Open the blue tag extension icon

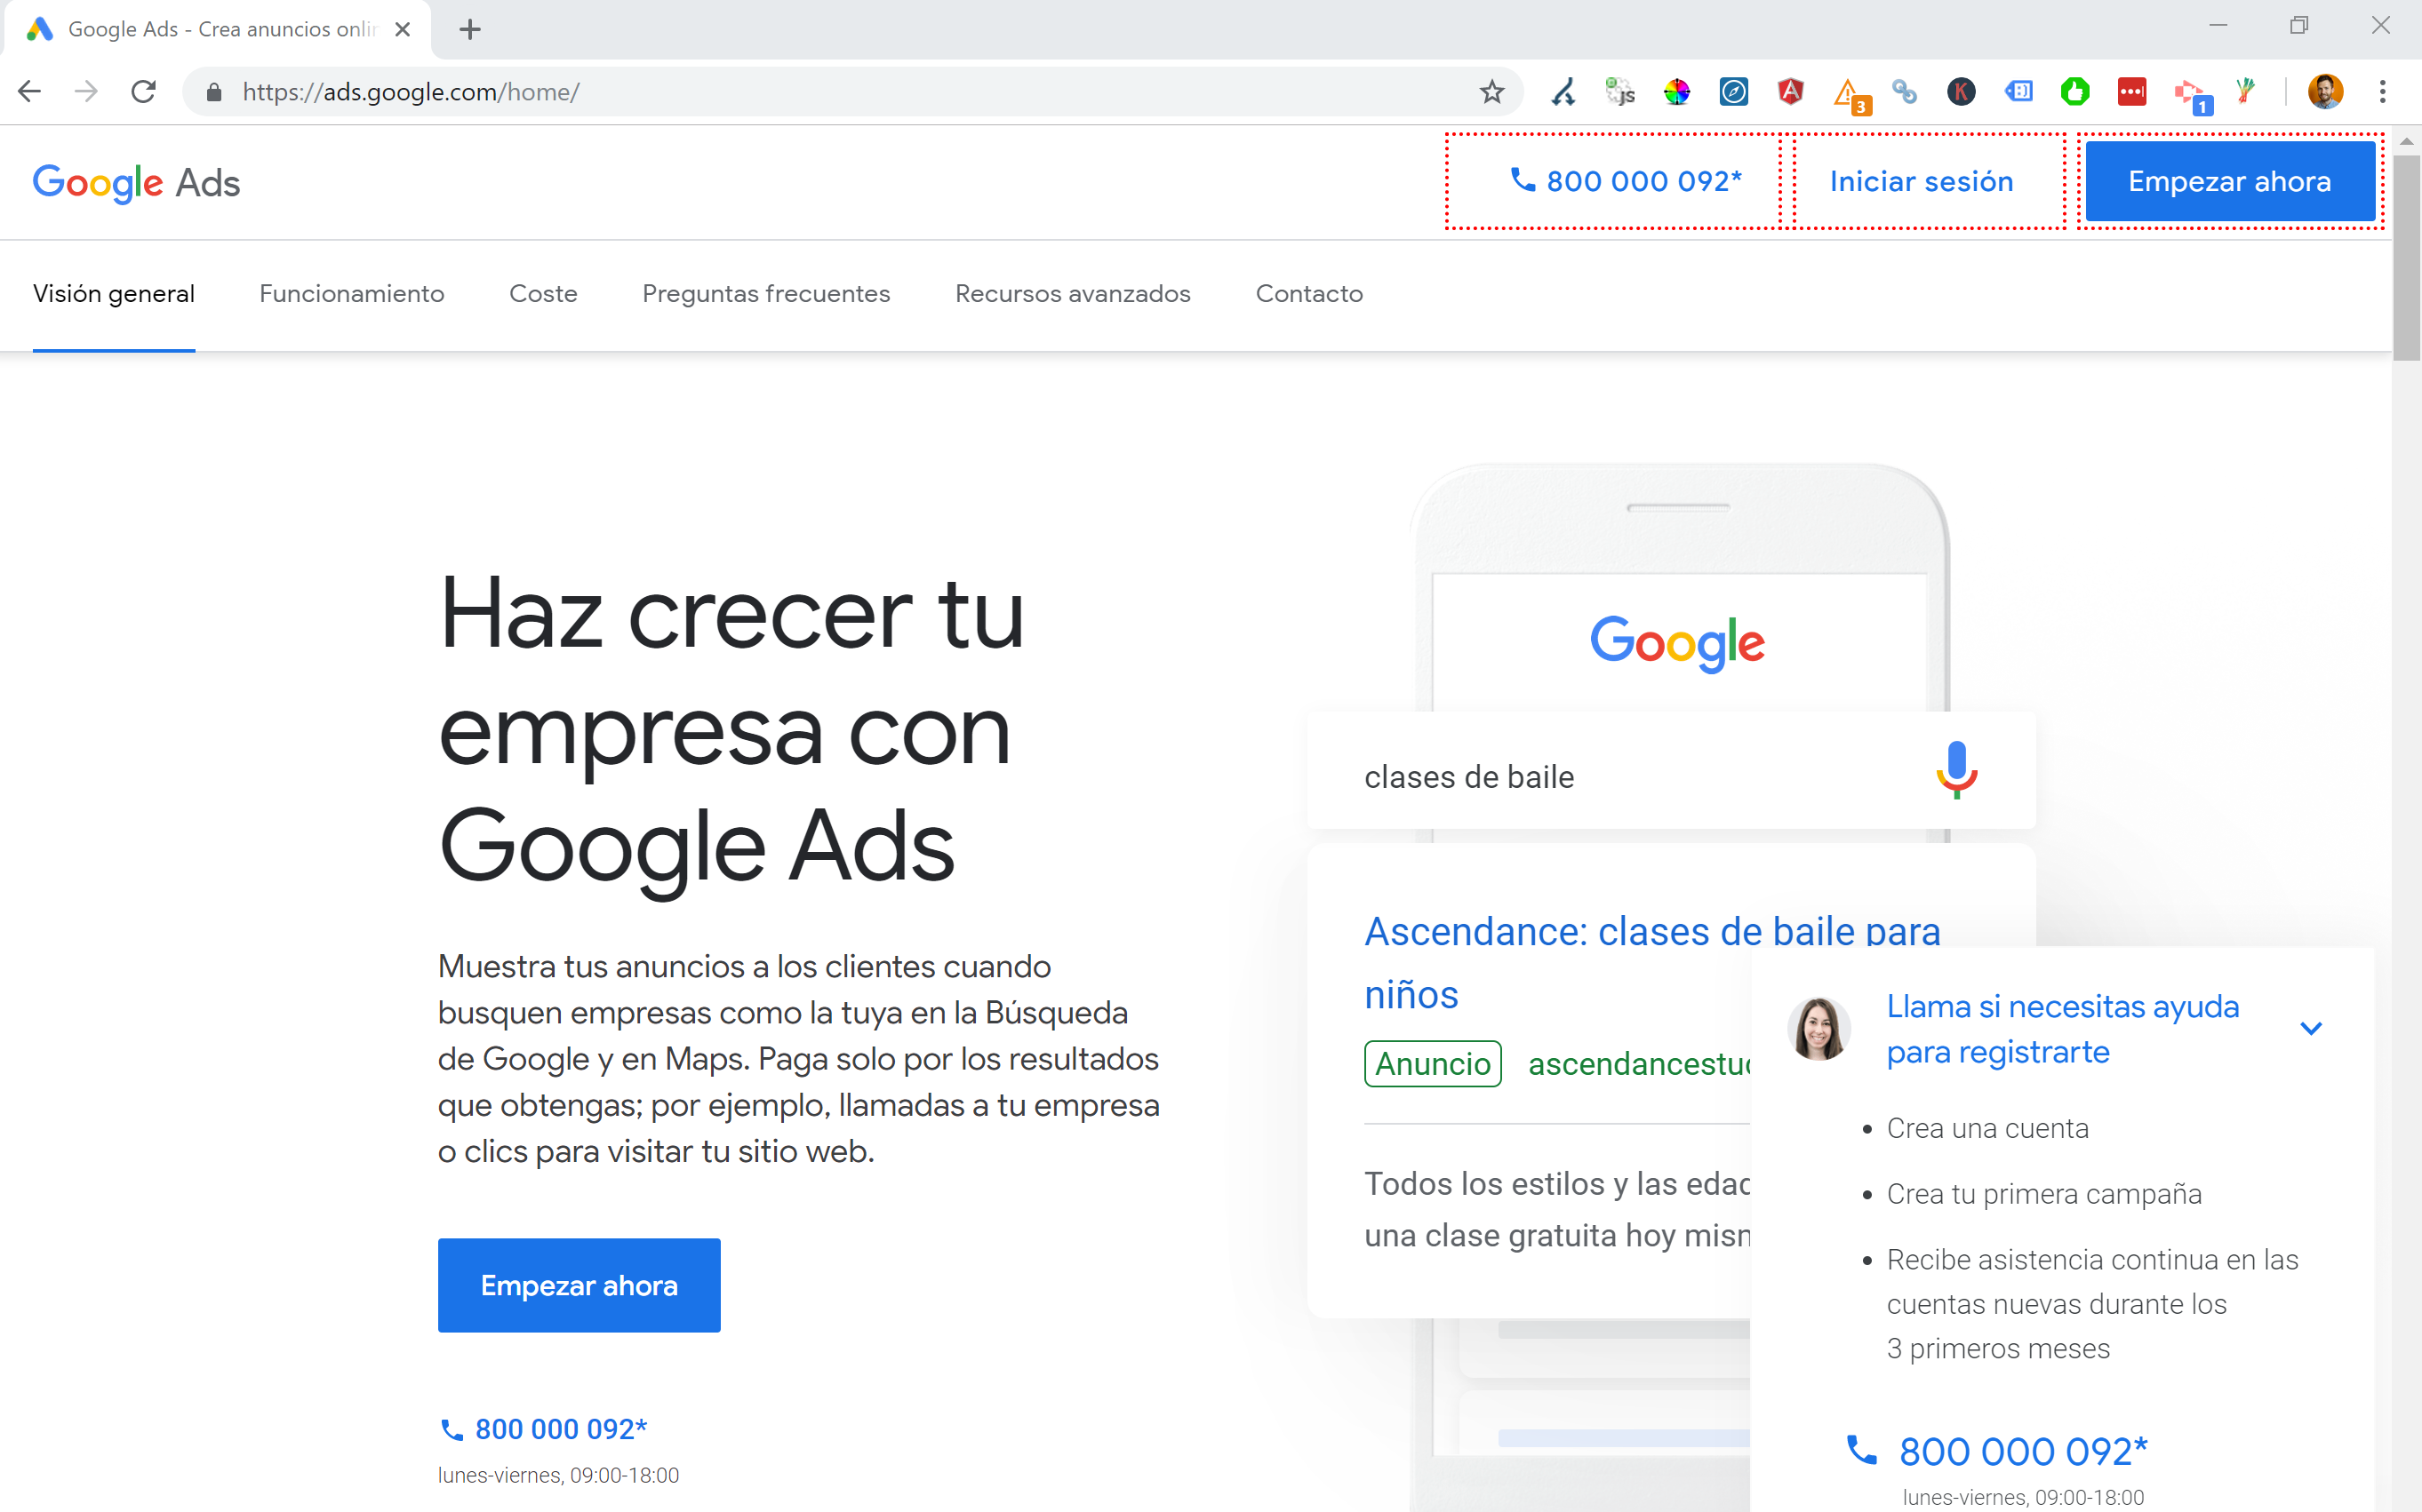point(2018,92)
